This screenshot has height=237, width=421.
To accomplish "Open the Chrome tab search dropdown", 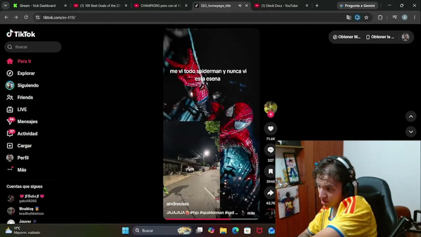I will pos(5,6).
